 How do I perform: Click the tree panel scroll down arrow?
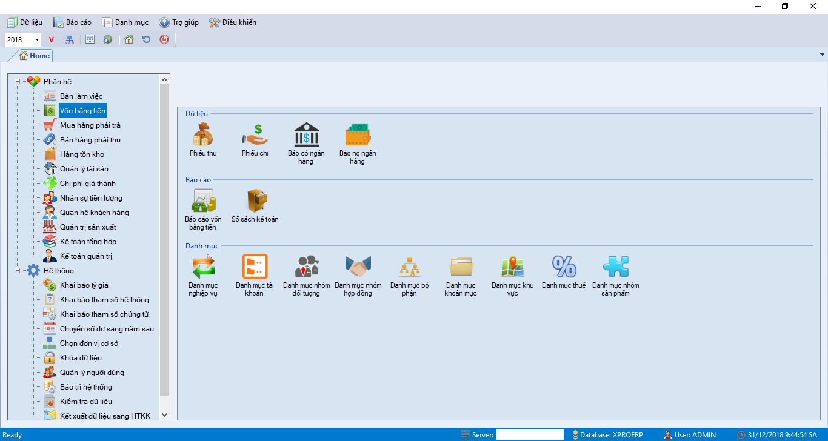[165, 415]
